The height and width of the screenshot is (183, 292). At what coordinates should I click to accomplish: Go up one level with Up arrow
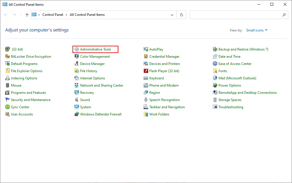[x=27, y=15]
